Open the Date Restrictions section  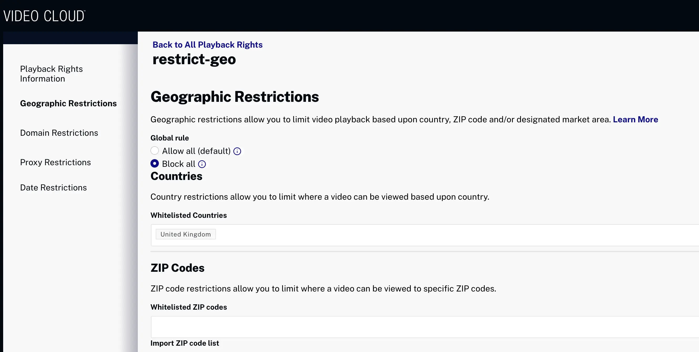[x=53, y=187]
